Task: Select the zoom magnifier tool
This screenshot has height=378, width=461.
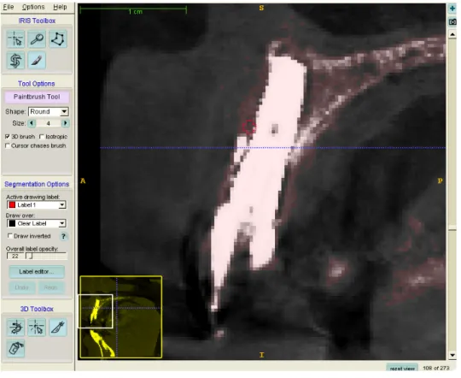Action: [37, 38]
